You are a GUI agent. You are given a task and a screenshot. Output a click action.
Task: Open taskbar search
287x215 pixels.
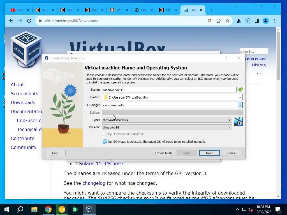pos(20,209)
